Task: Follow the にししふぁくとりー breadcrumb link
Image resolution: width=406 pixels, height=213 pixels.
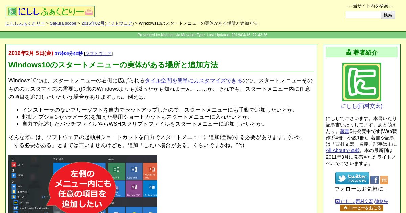Action: coord(25,23)
